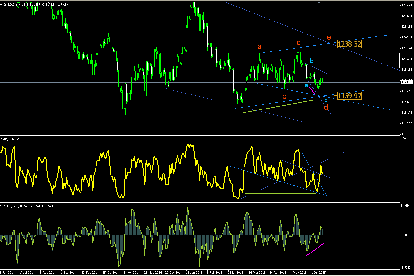This screenshot has height=276, width=414.
Task: Click the RSI(5) 43.9023 indicator label
Action: point(10,139)
